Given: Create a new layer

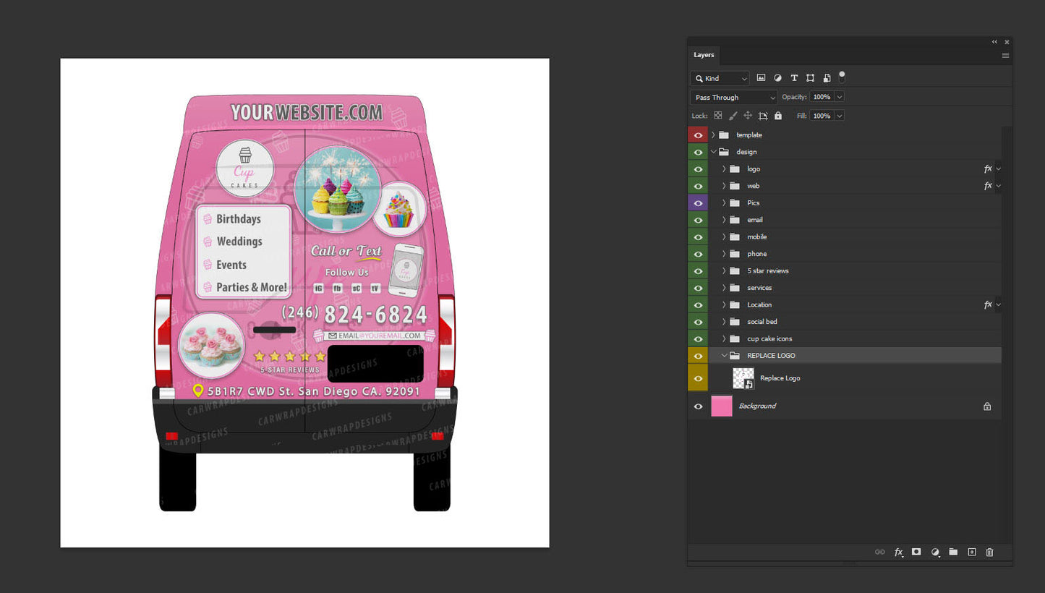Looking at the screenshot, I should click(x=972, y=552).
